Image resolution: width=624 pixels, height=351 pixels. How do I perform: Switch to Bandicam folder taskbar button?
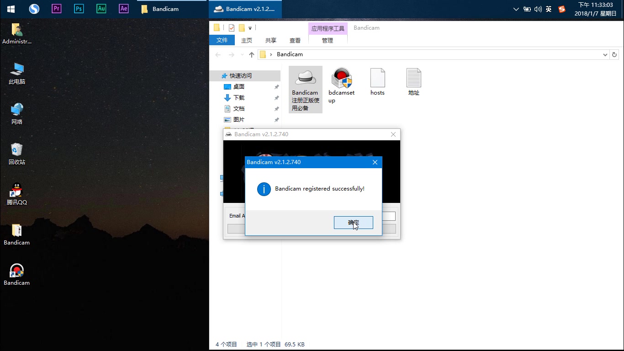click(x=172, y=9)
